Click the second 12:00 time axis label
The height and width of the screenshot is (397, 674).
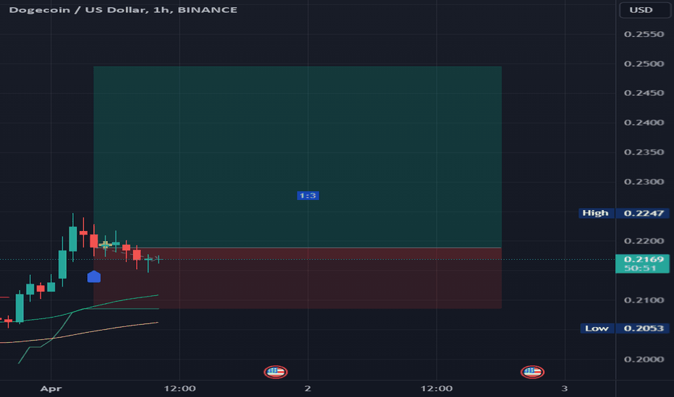[x=436, y=388]
